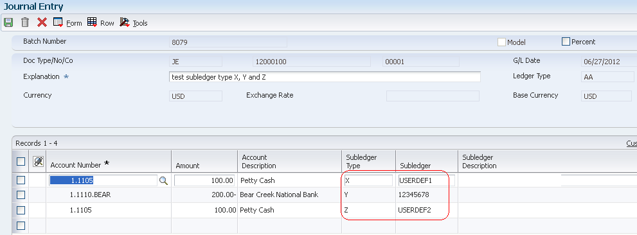Click the grid attachment paperclip icon
This screenshot has height=235, width=637.
[38, 162]
